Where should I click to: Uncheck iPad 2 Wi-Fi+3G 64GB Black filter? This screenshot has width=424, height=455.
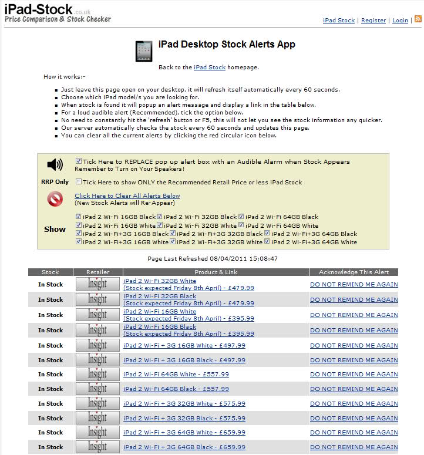tap(267, 233)
